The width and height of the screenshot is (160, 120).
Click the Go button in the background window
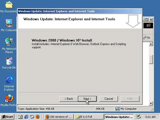tap(147, 37)
